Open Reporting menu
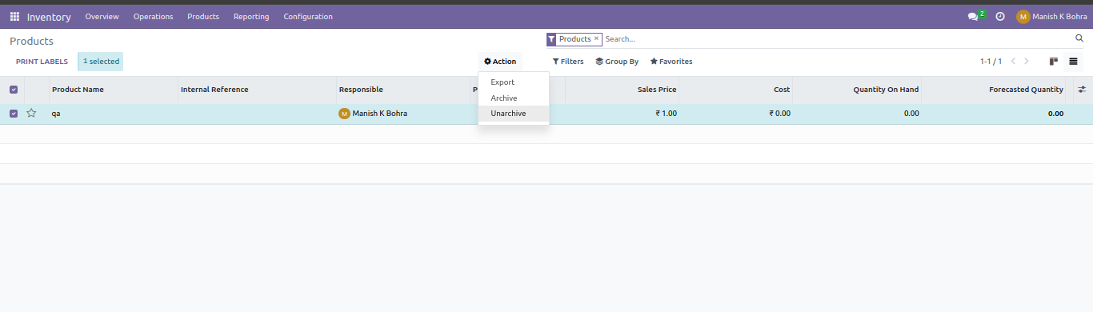The image size is (1093, 312). [x=251, y=16]
